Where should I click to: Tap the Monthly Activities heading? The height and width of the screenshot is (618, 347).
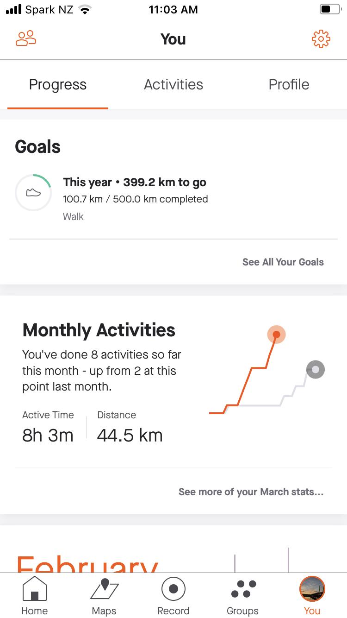tap(99, 330)
